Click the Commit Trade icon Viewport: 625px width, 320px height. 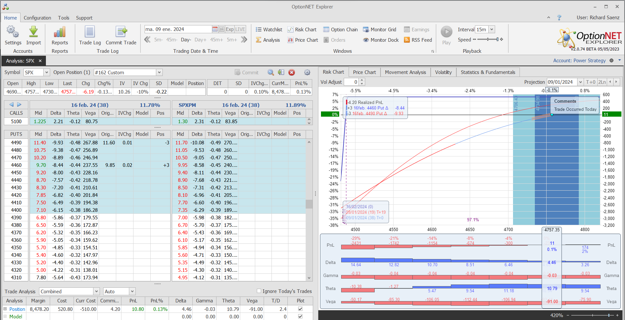pyautogui.click(x=121, y=32)
